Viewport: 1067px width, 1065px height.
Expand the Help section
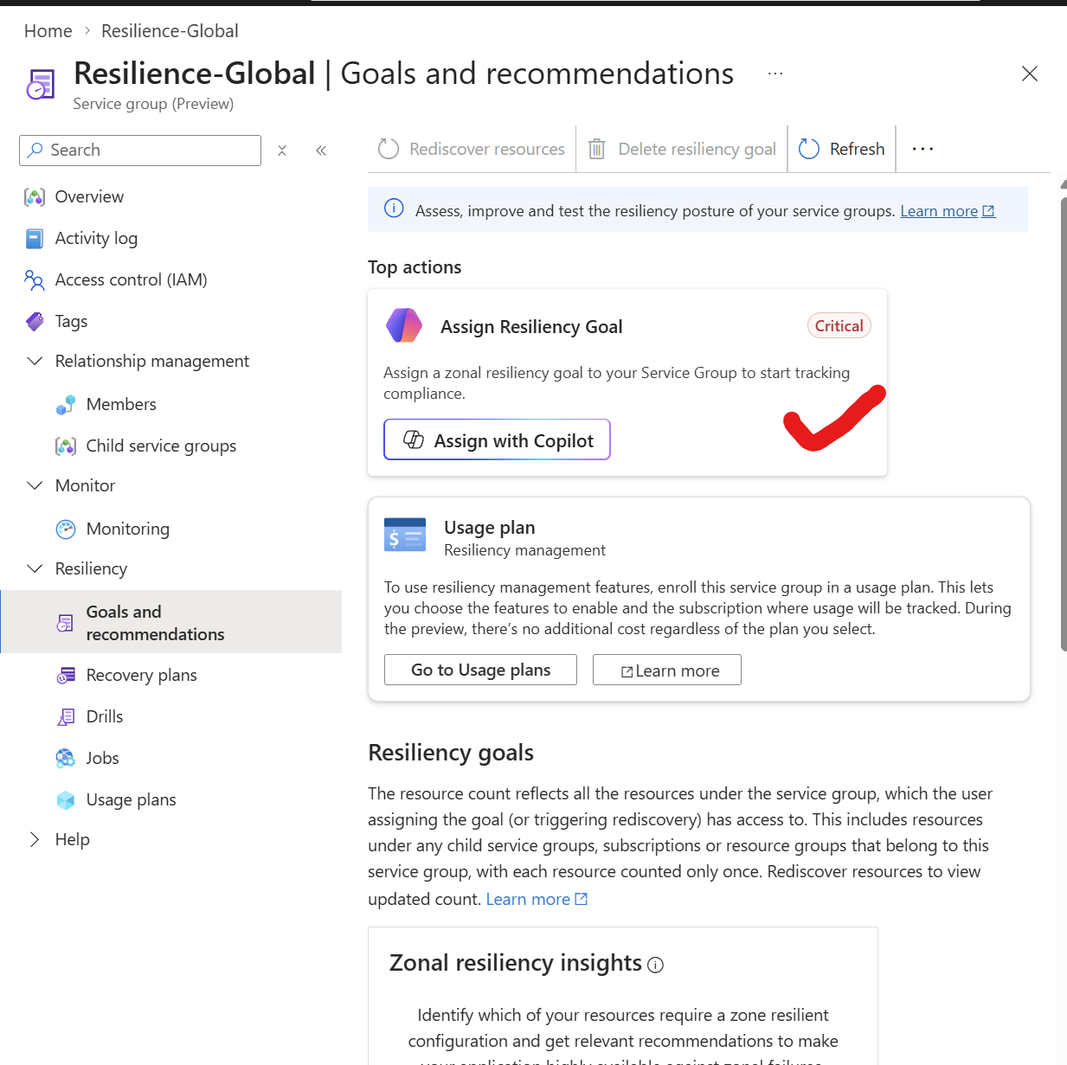coord(35,839)
